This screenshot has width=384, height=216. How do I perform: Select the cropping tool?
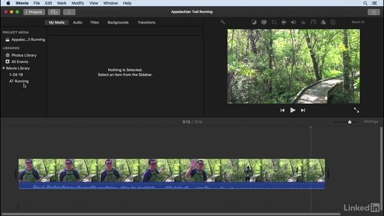coord(274,22)
